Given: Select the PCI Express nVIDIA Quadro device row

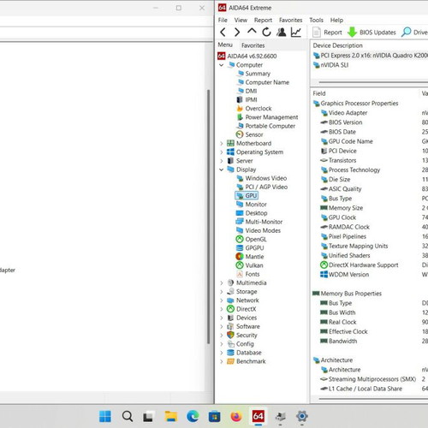Looking at the screenshot, I should point(370,56).
